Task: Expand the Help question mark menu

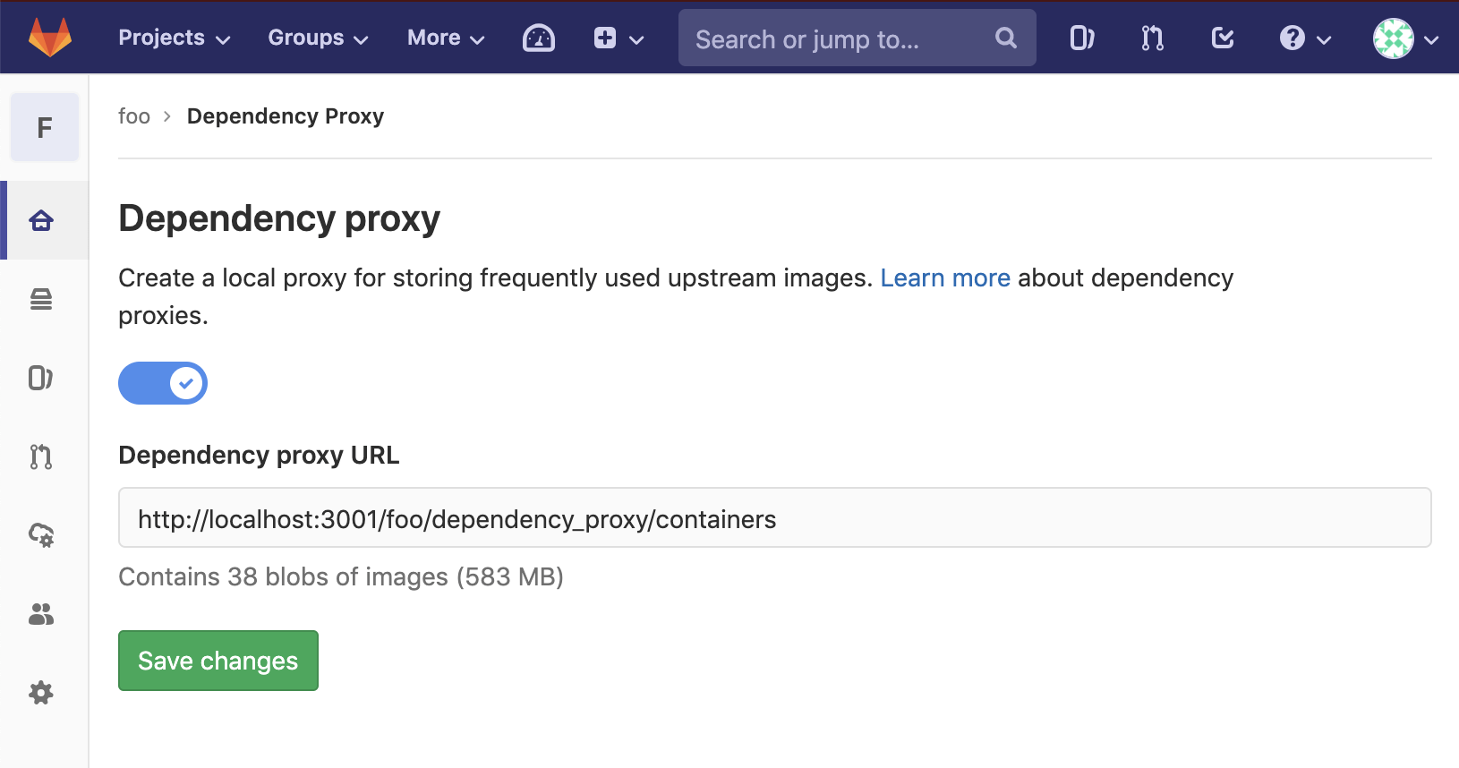Action: [1304, 38]
